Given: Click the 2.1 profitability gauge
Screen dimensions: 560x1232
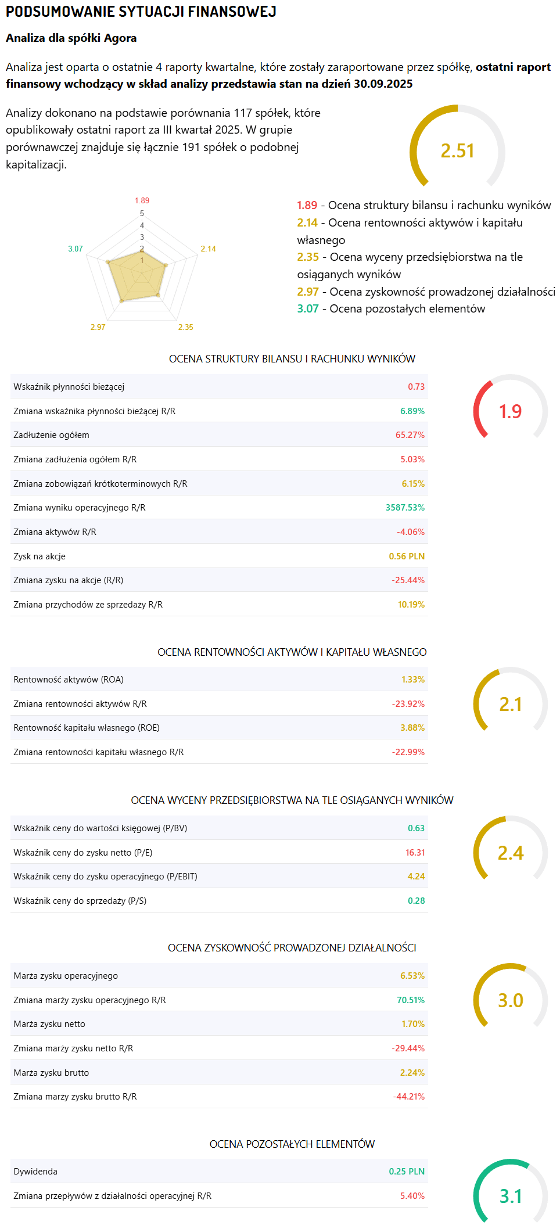Looking at the screenshot, I should [510, 704].
